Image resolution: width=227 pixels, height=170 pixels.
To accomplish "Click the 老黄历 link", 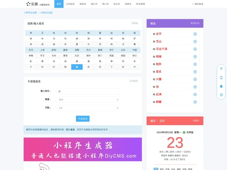I will (x=196, y=121).
